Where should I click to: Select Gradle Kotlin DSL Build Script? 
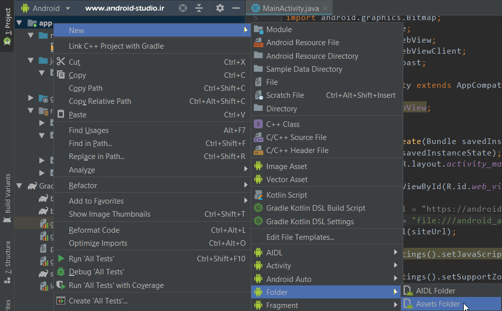click(x=316, y=208)
